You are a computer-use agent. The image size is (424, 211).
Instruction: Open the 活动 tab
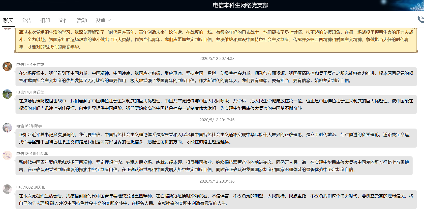(82, 20)
